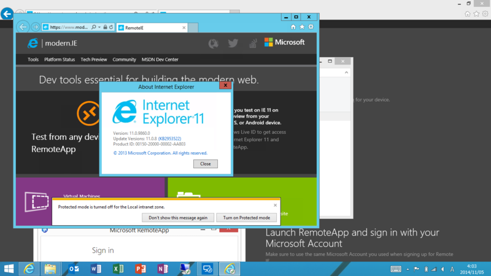Click the orange RemoteApp icon

pyautogui.click(x=88, y=113)
